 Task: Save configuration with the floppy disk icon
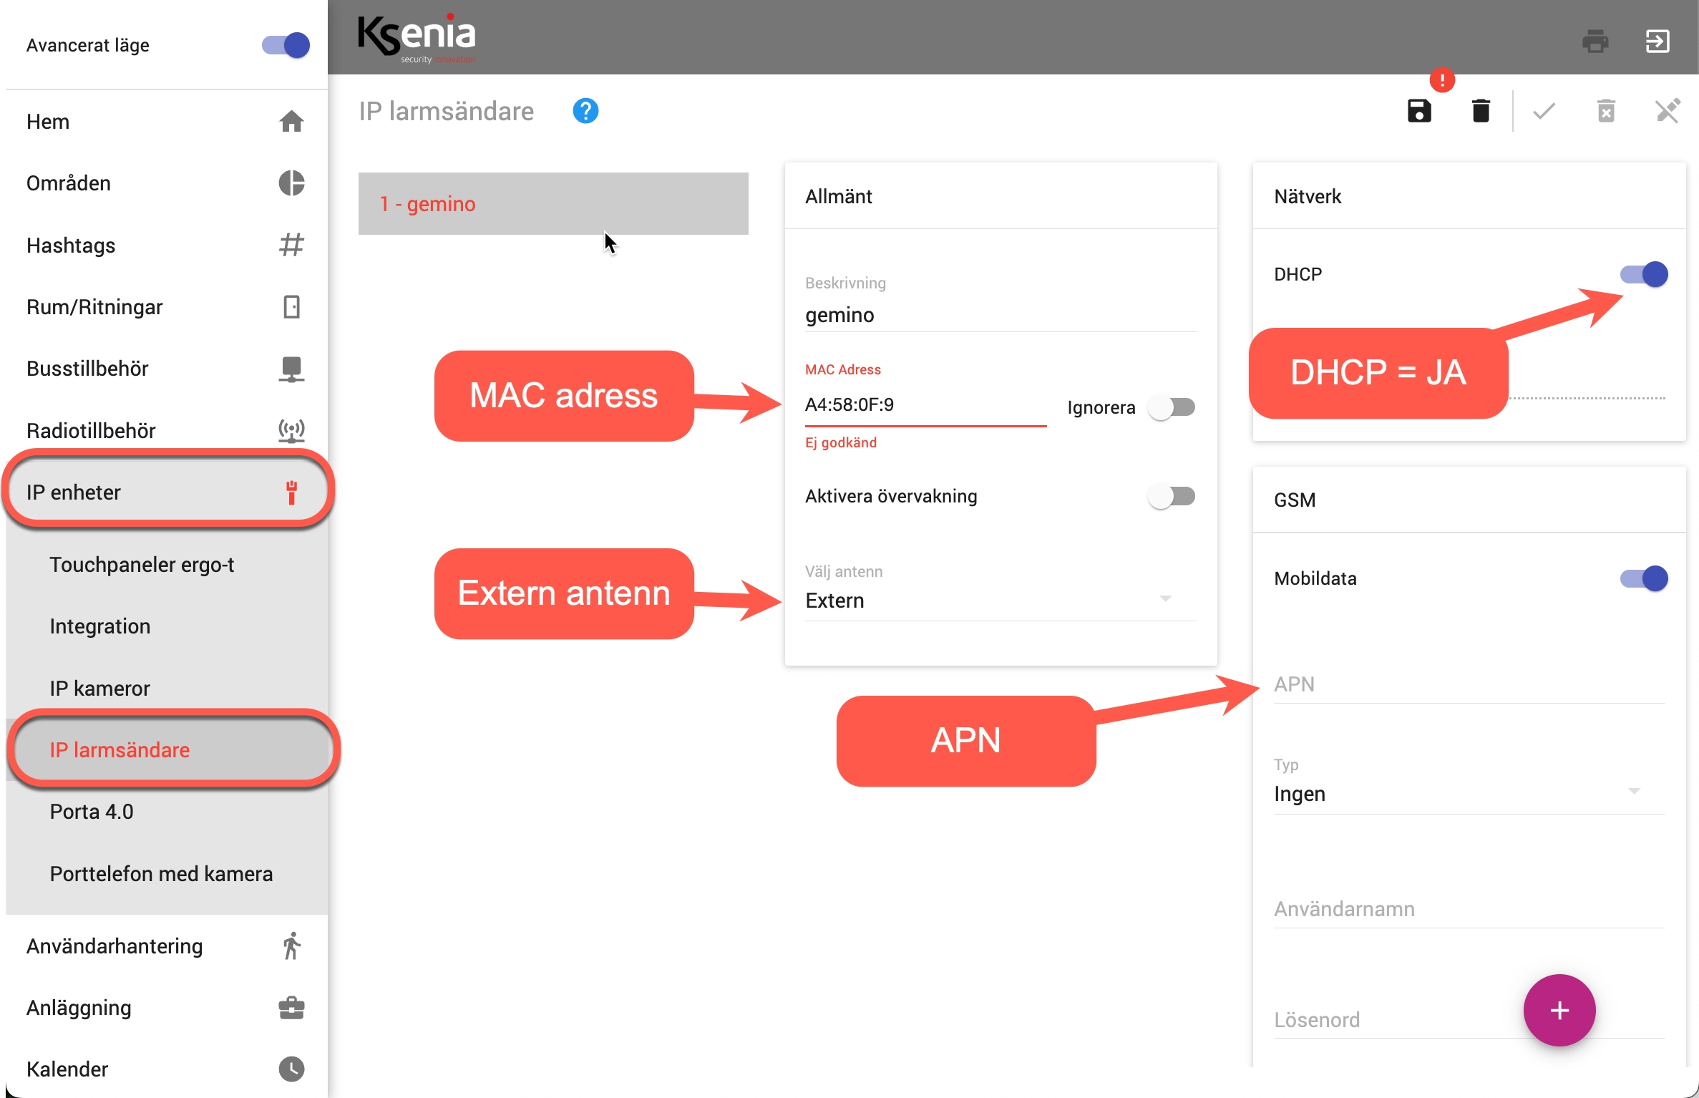pyautogui.click(x=1419, y=111)
